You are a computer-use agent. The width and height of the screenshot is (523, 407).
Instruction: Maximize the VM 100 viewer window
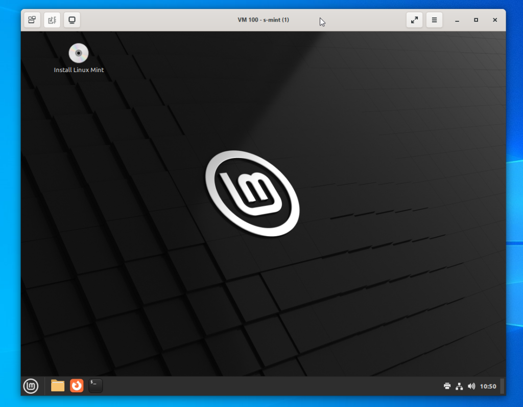pos(476,20)
